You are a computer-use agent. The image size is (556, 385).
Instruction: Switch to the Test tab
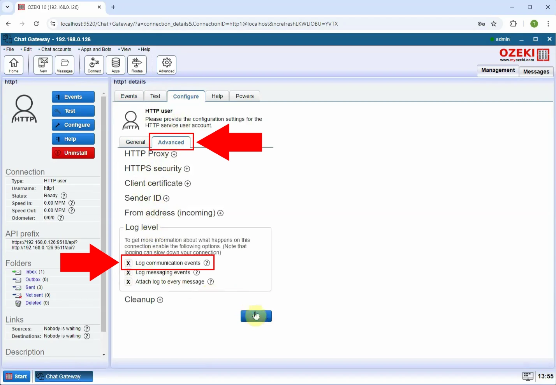(155, 96)
